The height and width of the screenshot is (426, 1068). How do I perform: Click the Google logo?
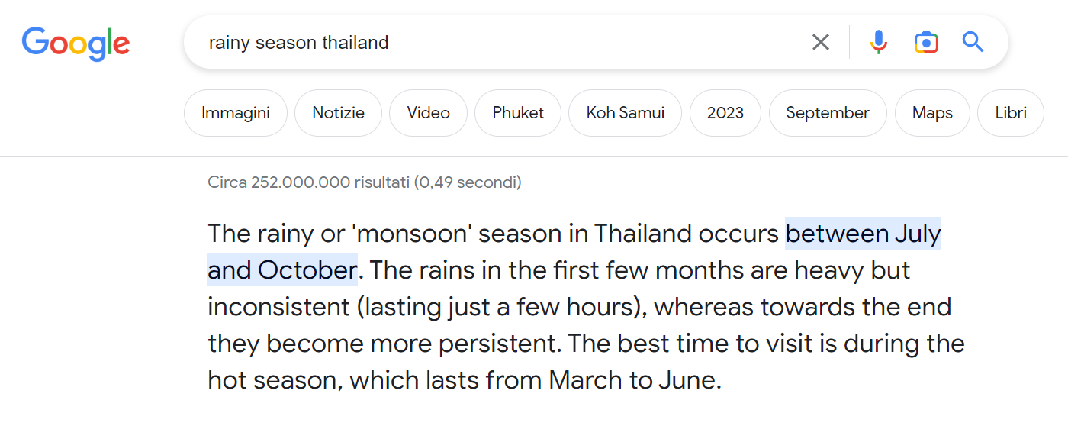coord(76,43)
